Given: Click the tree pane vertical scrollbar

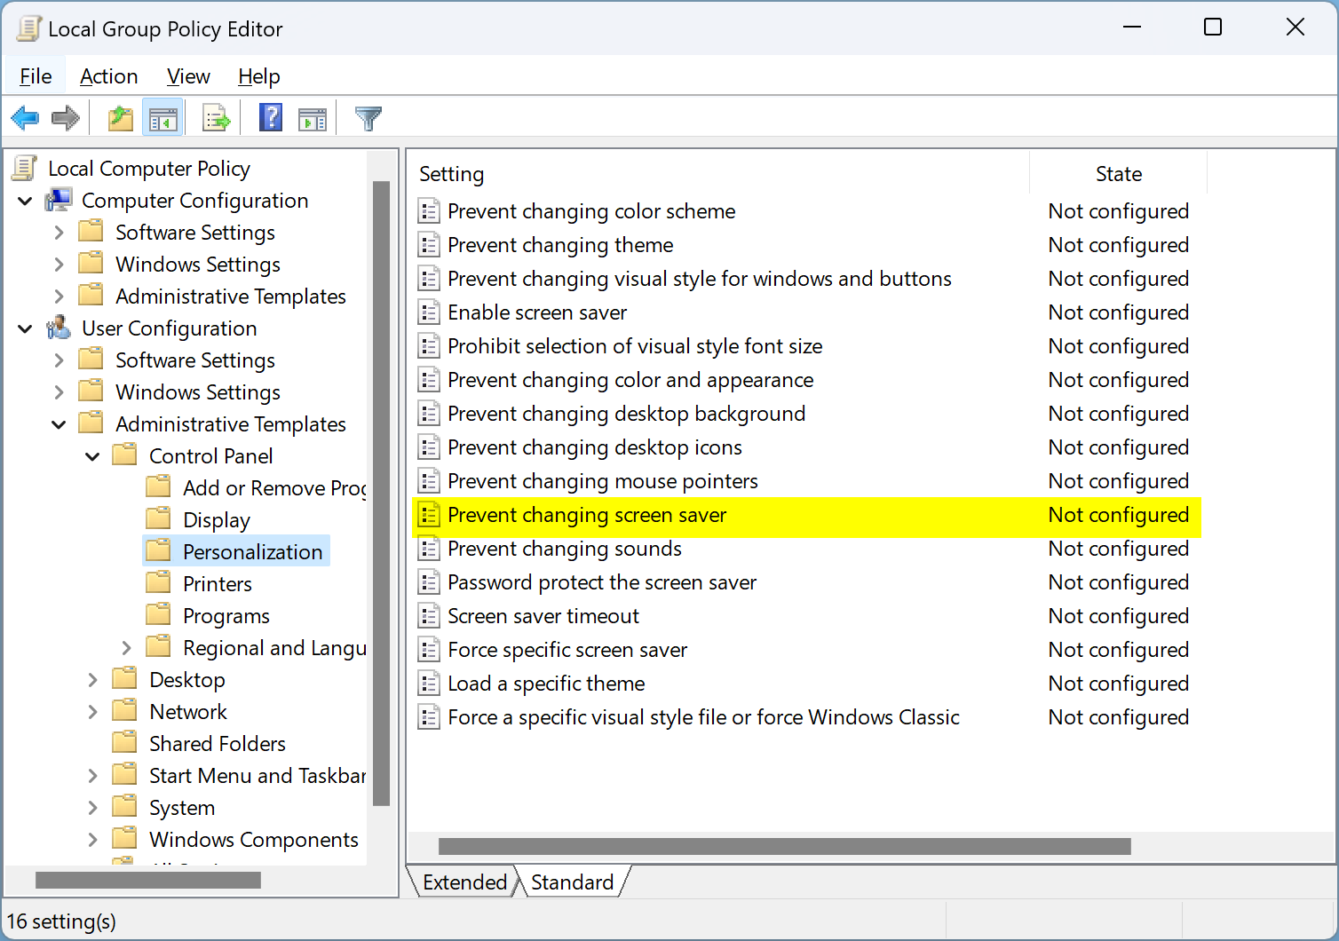Looking at the screenshot, I should coord(382,494).
